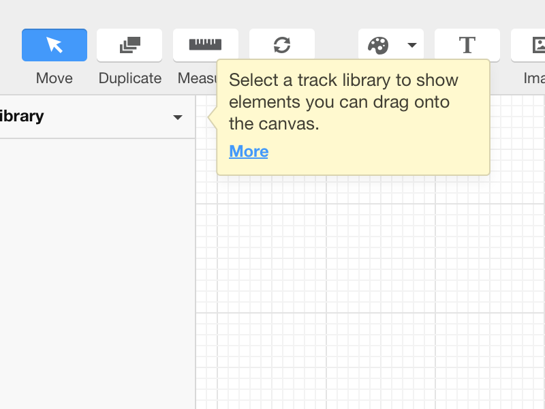Click the blank gray bar above the toolbar
This screenshot has height=409, width=545.
[x=272, y=11]
